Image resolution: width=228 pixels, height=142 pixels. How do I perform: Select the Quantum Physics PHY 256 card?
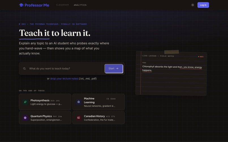point(45,118)
